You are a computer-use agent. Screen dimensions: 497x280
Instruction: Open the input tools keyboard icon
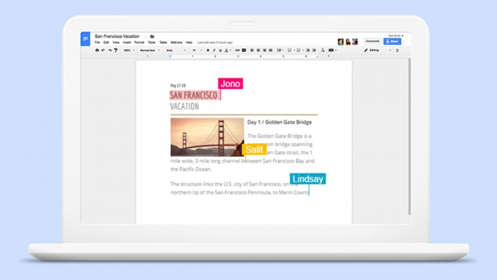pos(332,50)
